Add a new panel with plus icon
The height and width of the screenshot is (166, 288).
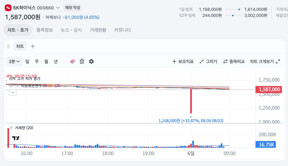click(x=33, y=46)
